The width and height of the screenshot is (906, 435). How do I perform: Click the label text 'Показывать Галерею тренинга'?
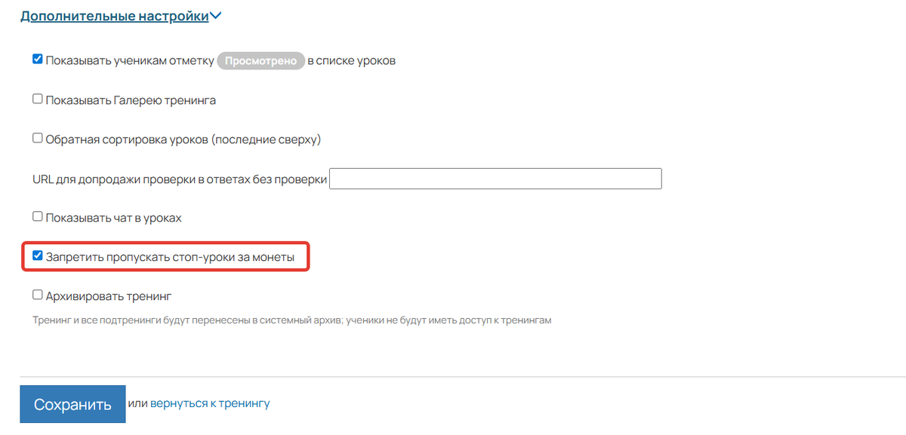point(131,100)
